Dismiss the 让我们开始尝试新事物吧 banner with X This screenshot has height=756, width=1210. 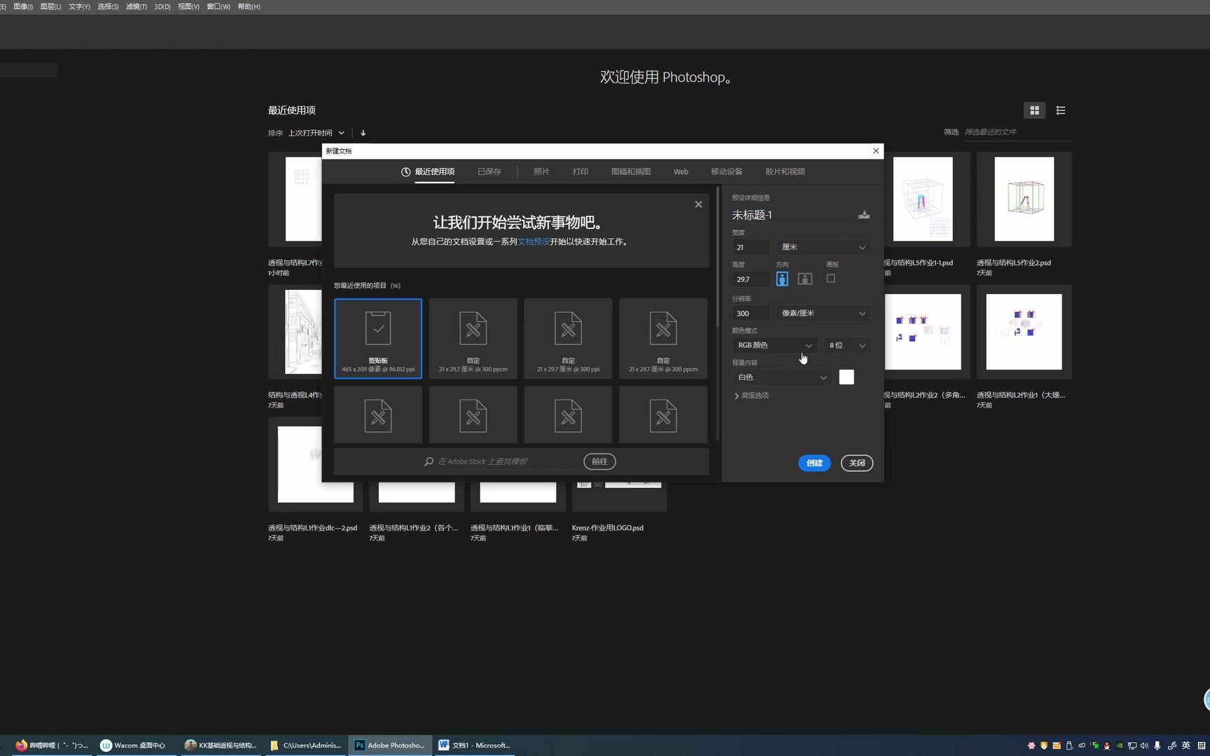point(698,204)
